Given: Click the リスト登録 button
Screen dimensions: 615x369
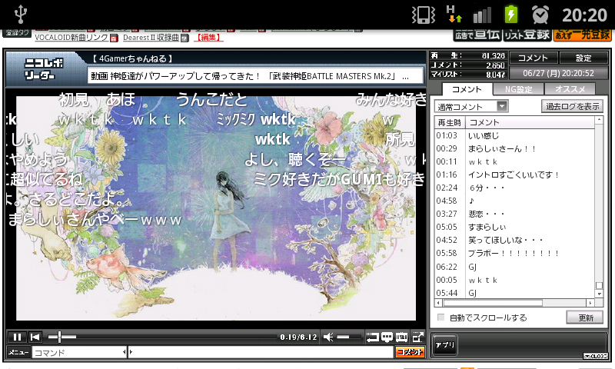Looking at the screenshot, I should pos(527,35).
